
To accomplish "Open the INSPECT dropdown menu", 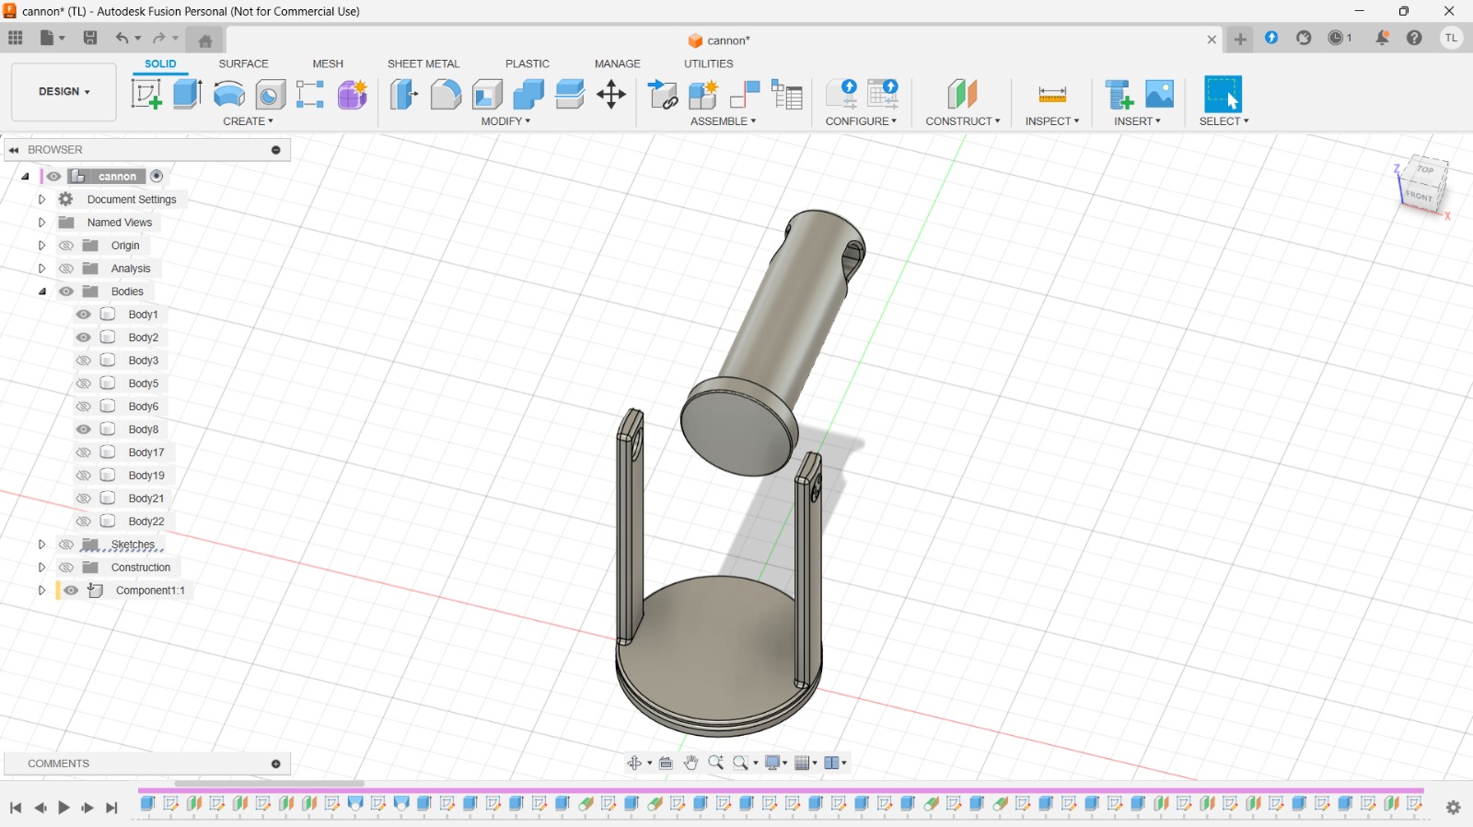I will (1051, 121).
